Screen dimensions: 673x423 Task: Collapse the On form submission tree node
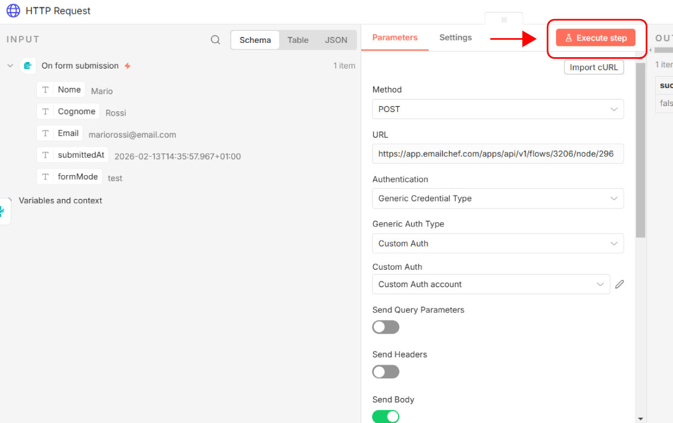pyautogui.click(x=10, y=66)
